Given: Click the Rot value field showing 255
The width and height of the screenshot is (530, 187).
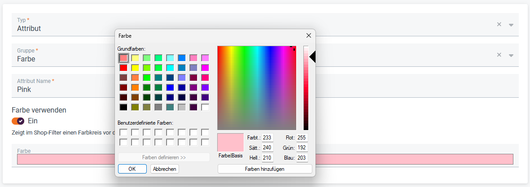Looking at the screenshot, I should pos(302,138).
